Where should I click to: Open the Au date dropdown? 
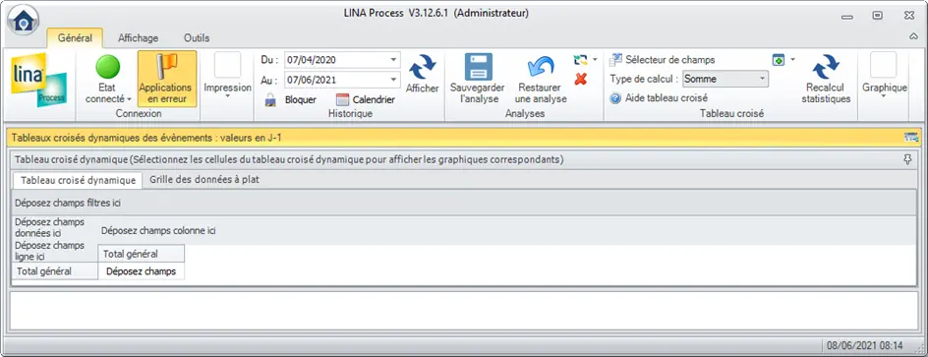393,80
